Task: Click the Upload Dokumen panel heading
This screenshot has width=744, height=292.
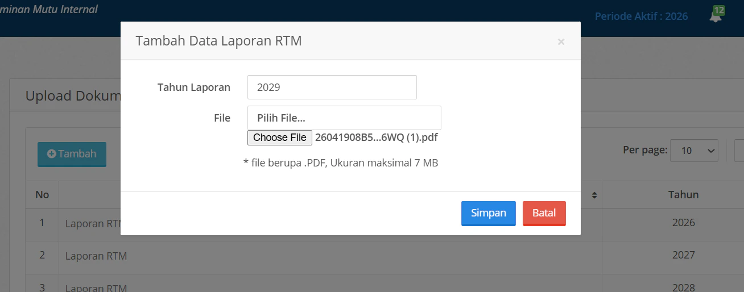Action: click(73, 96)
